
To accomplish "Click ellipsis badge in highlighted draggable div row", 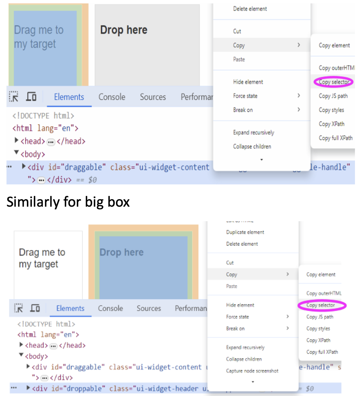I will point(41,180).
